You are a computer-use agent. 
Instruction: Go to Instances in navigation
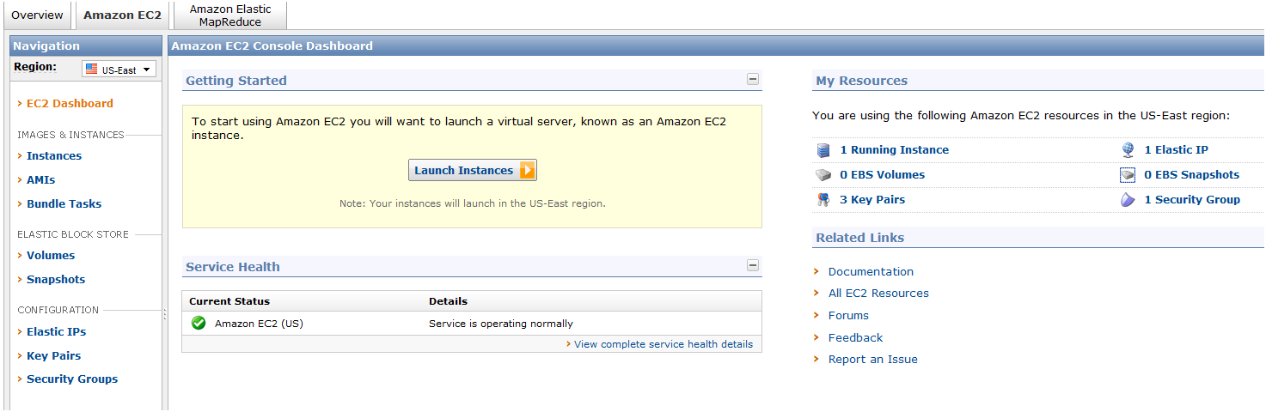[54, 156]
